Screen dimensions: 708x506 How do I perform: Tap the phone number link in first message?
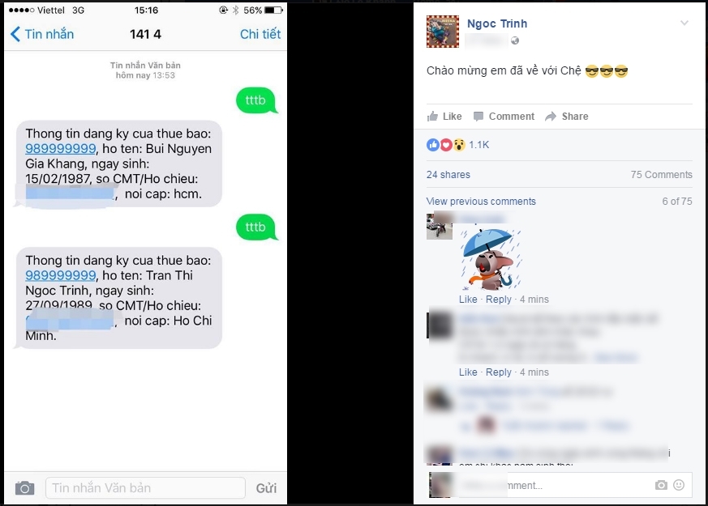61,149
